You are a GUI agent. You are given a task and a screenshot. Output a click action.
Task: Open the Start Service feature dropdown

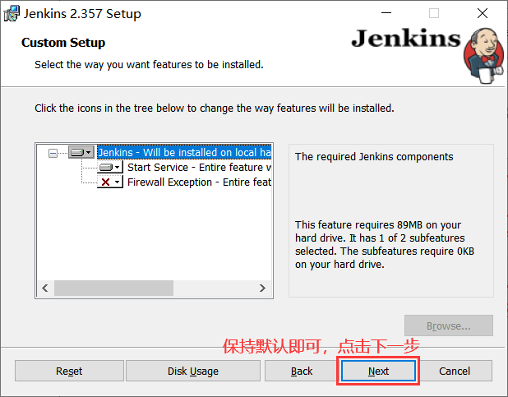pyautogui.click(x=110, y=167)
